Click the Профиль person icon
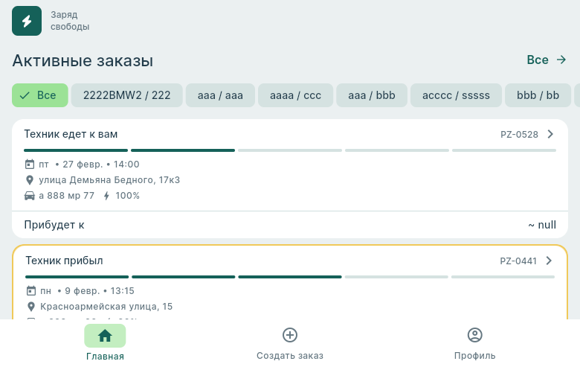 click(475, 335)
